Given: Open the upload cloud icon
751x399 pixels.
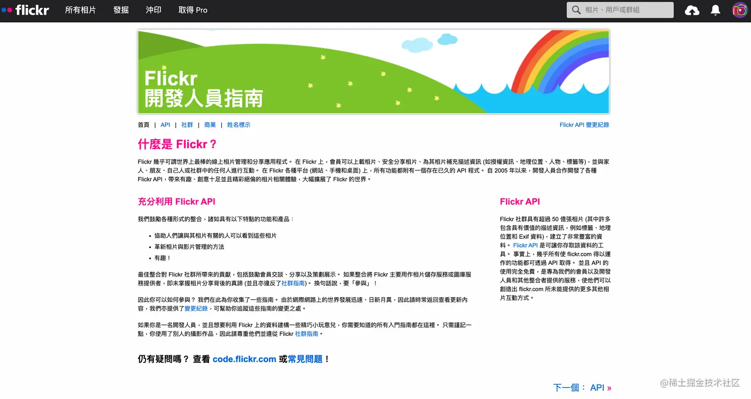Looking at the screenshot, I should coord(692,9).
